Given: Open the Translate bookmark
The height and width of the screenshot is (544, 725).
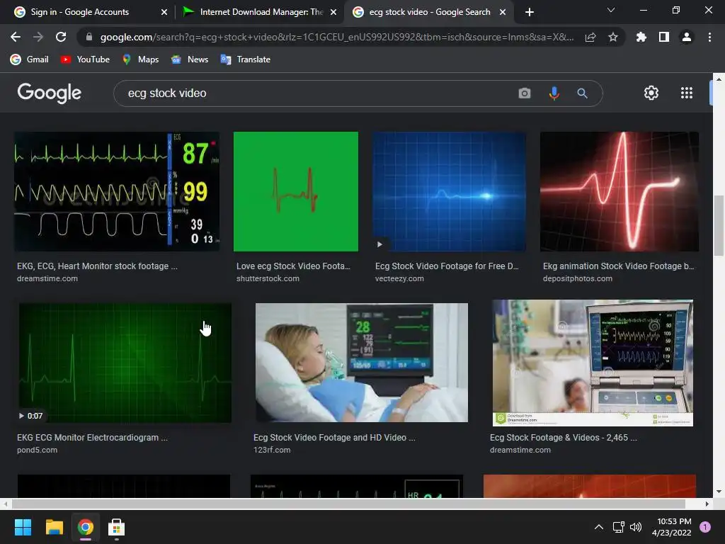Looking at the screenshot, I should (246, 59).
